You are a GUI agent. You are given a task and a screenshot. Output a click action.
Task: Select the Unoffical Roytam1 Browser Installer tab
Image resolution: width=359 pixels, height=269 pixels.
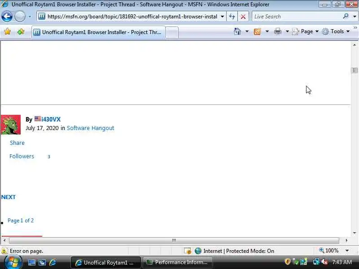98,32
